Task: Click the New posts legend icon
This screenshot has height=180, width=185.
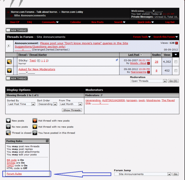Action: click(8, 121)
